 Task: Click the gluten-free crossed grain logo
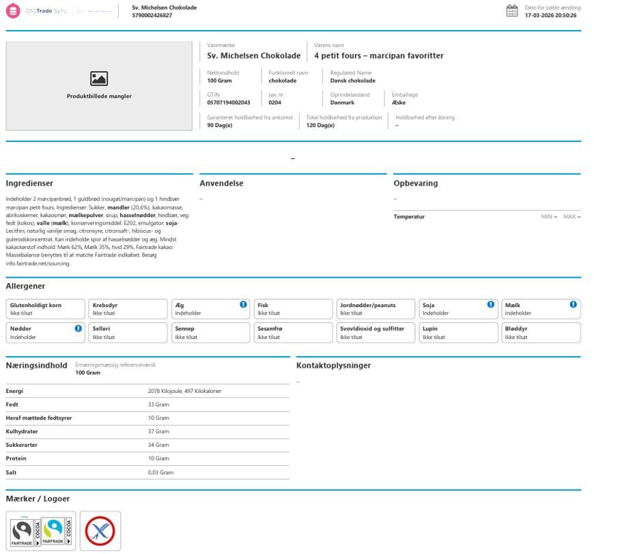point(100,531)
